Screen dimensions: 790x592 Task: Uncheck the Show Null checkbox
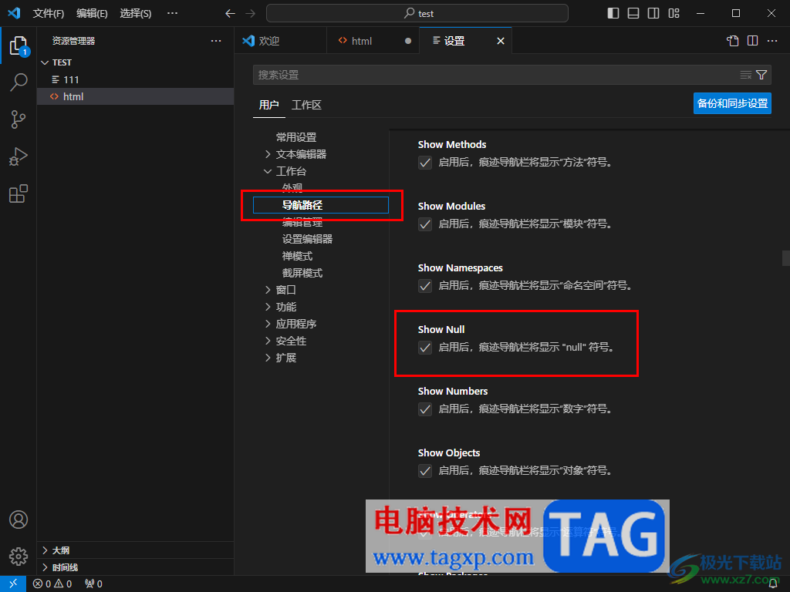[425, 348]
